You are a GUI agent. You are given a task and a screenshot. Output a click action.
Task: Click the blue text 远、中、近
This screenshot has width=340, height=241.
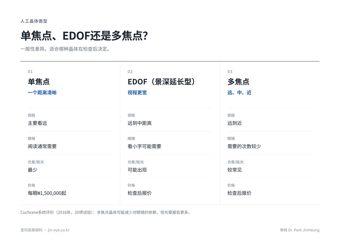click(x=239, y=93)
